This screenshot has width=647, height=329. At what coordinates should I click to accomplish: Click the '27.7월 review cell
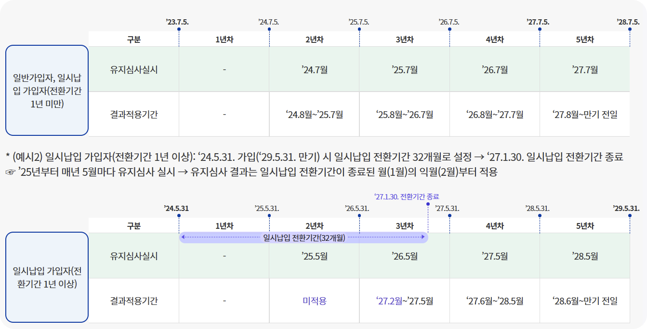pos(585,69)
